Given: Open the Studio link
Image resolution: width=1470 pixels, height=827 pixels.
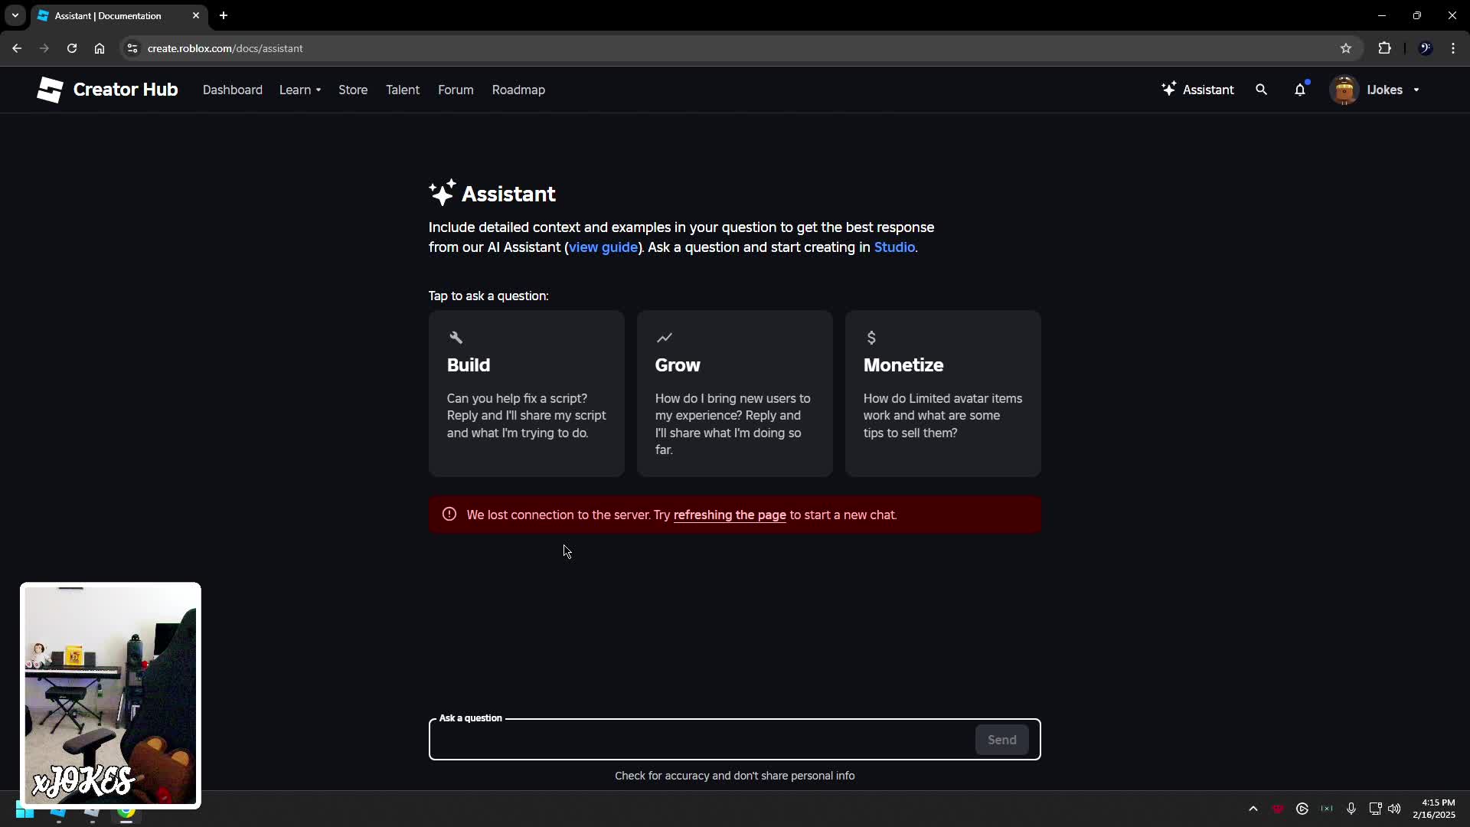Looking at the screenshot, I should pos(894,247).
